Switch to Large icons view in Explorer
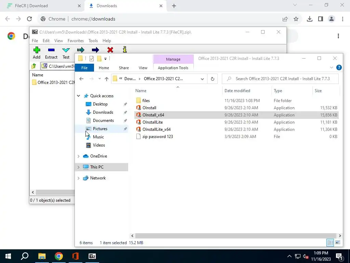This screenshot has height=263, width=350. point(338,242)
